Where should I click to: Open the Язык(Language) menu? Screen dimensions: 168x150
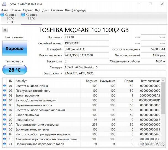tap(76, 10)
